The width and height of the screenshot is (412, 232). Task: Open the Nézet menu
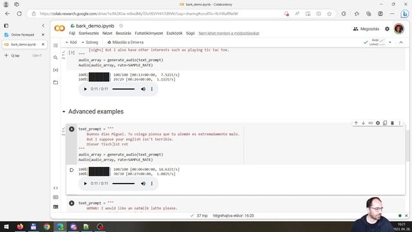(108, 34)
